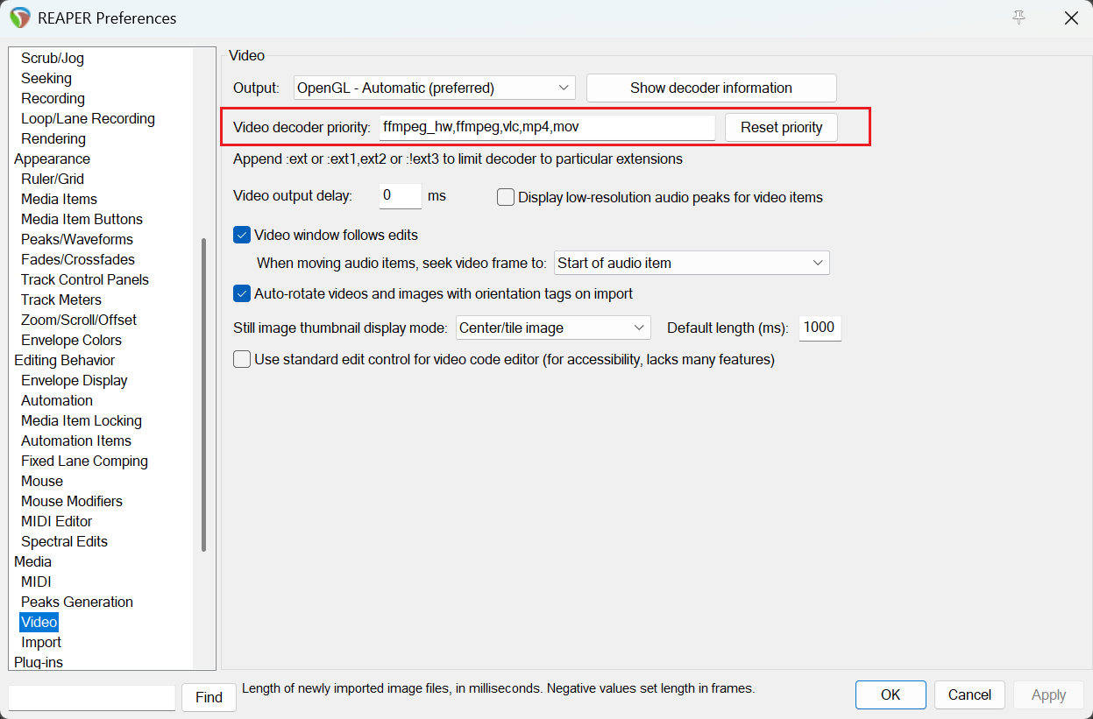Click the Default length (ms) field

[820, 328]
